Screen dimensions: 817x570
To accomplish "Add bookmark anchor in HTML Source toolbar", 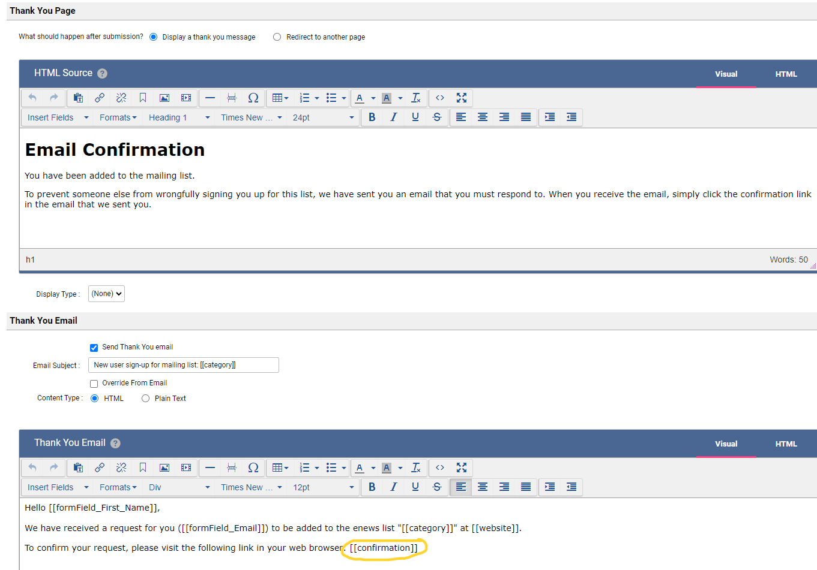I will (143, 98).
